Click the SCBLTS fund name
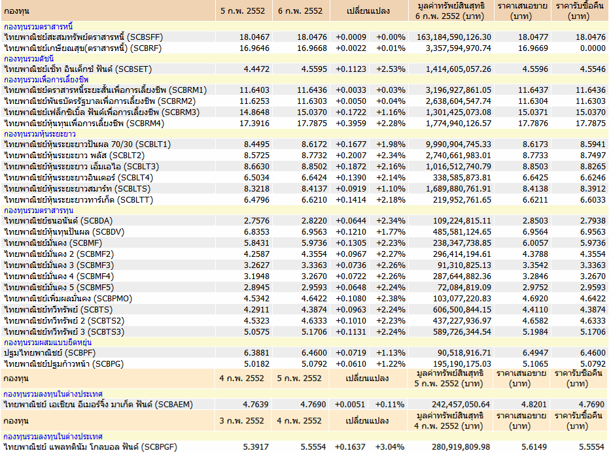Screen dimensions: 611x453 tap(77, 188)
